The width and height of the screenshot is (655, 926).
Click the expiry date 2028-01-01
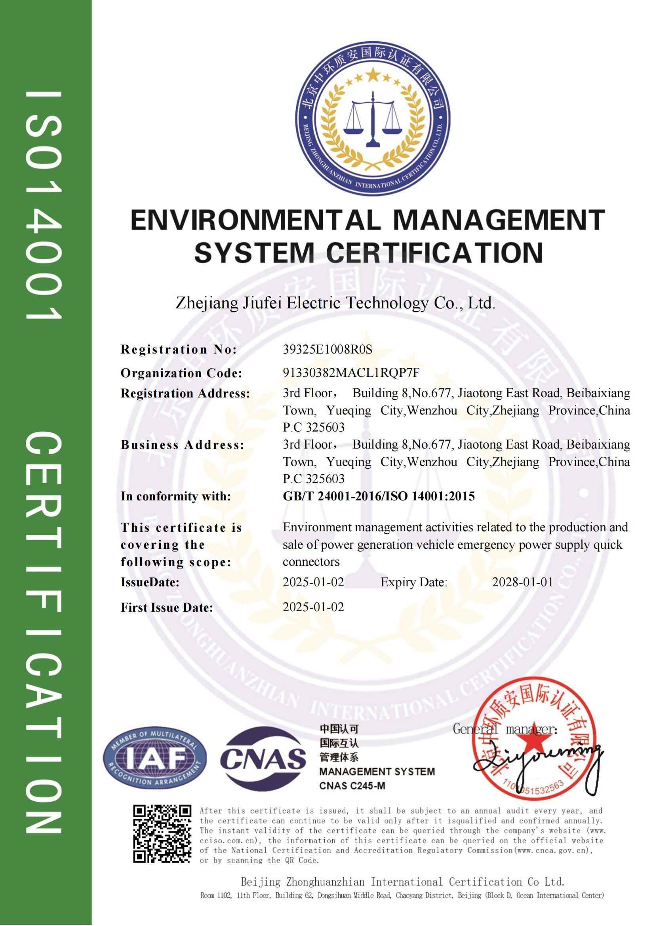pyautogui.click(x=522, y=582)
